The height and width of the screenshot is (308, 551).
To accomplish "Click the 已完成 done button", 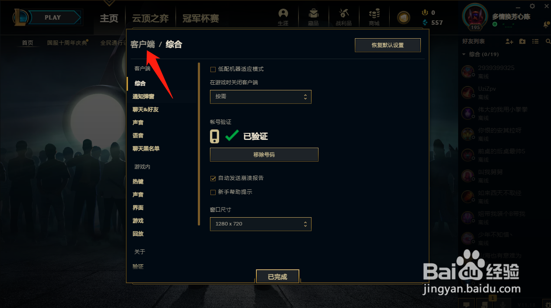I will pyautogui.click(x=278, y=277).
